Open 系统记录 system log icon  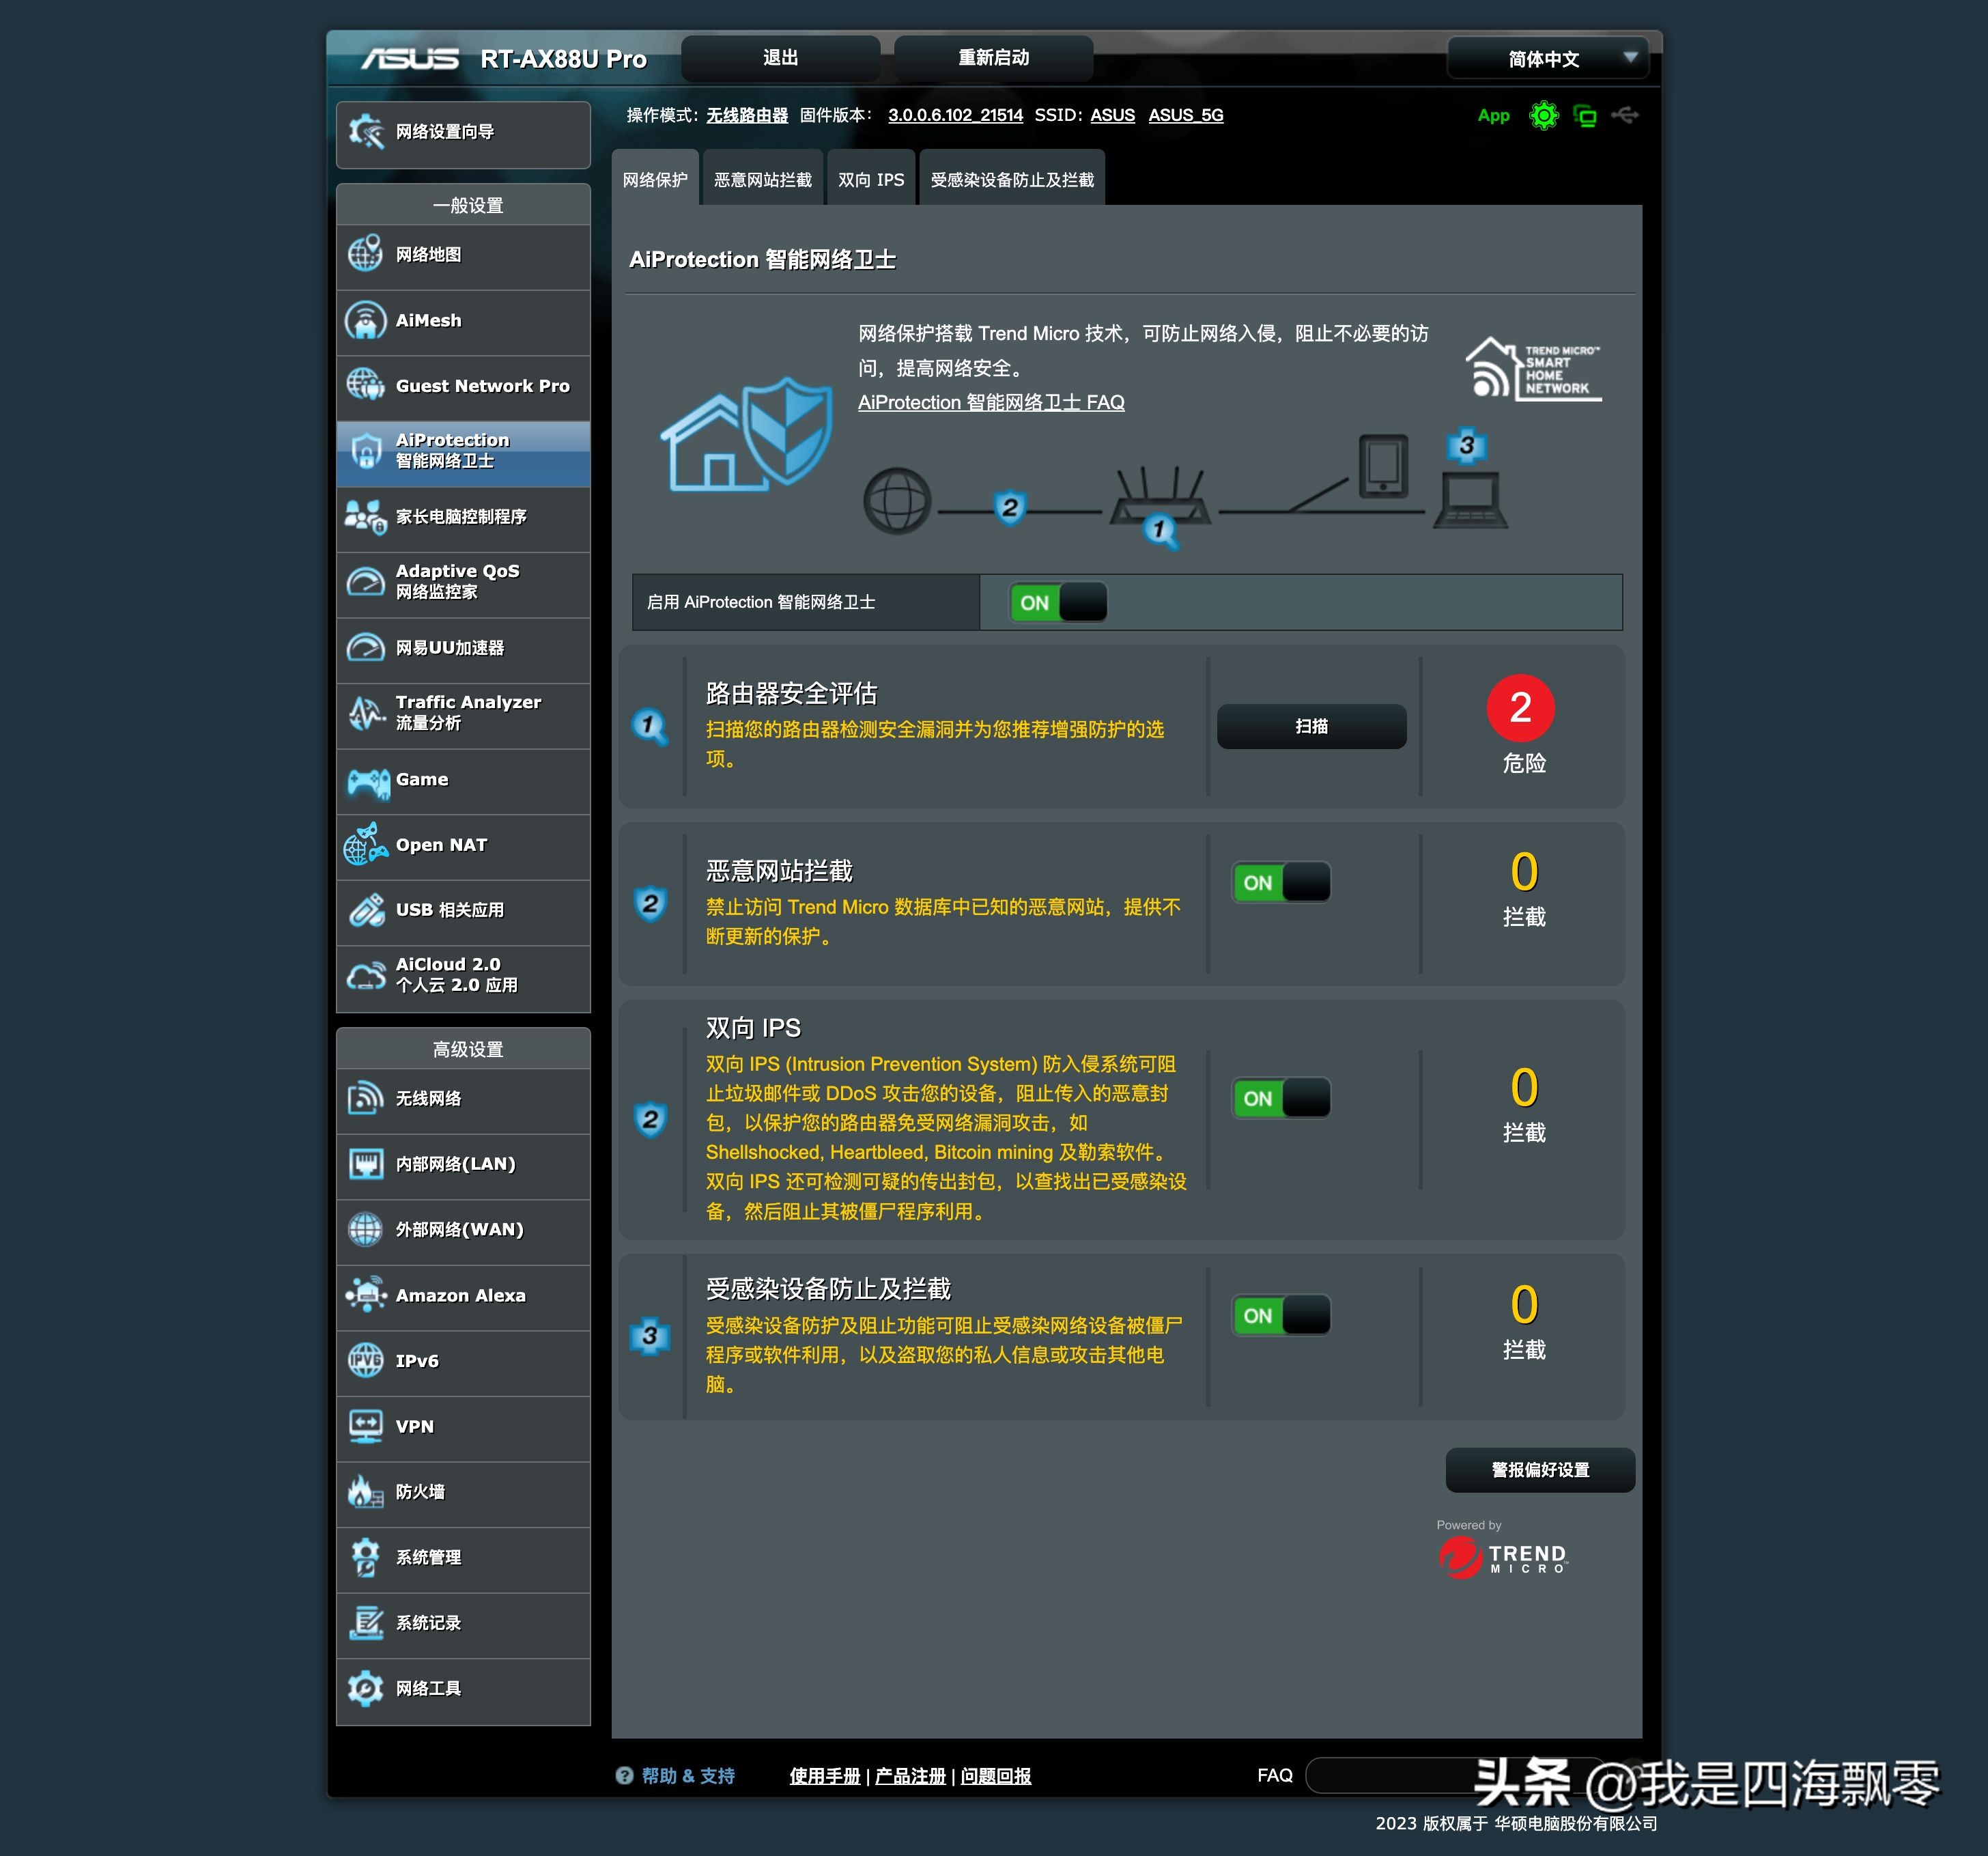click(366, 1622)
